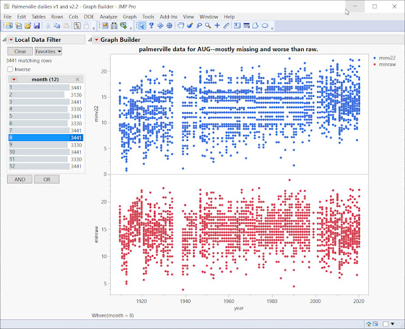Viewport: 405px width, 329px height.
Task: Click the minv22 y-axis label
Action: pos(96,114)
